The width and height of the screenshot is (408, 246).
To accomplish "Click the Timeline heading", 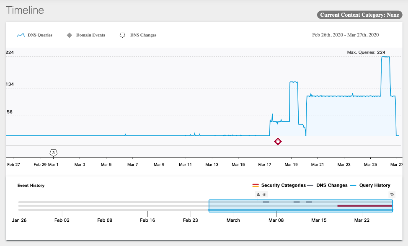I will [x=25, y=10].
